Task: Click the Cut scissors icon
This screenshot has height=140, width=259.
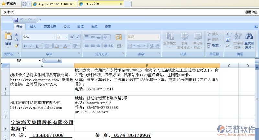Action: click(x=17, y=34)
